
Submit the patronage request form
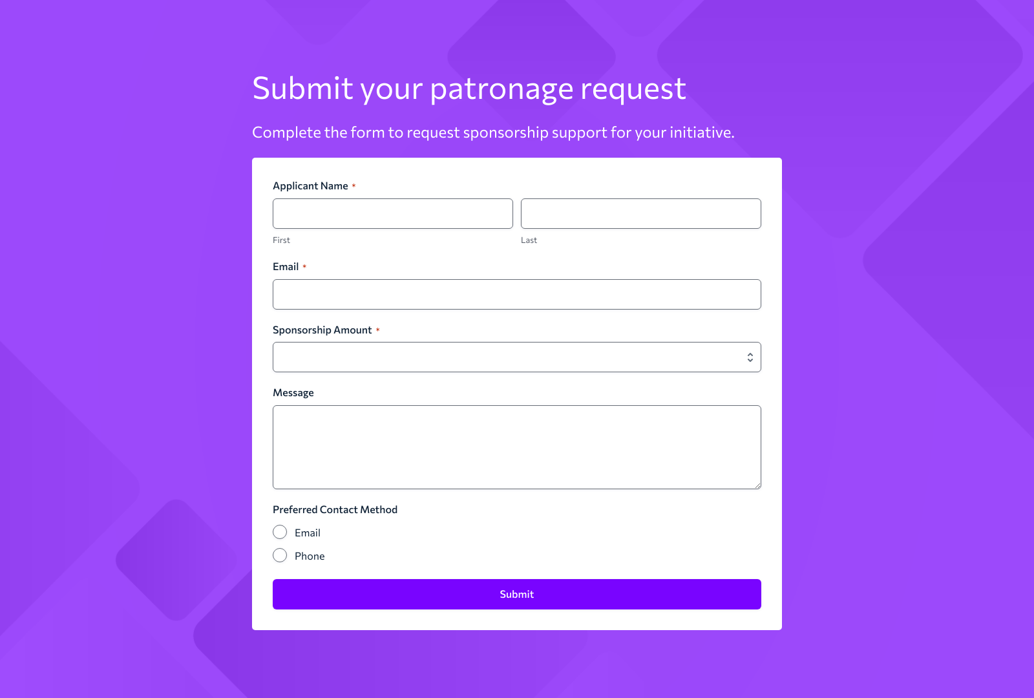pos(516,594)
